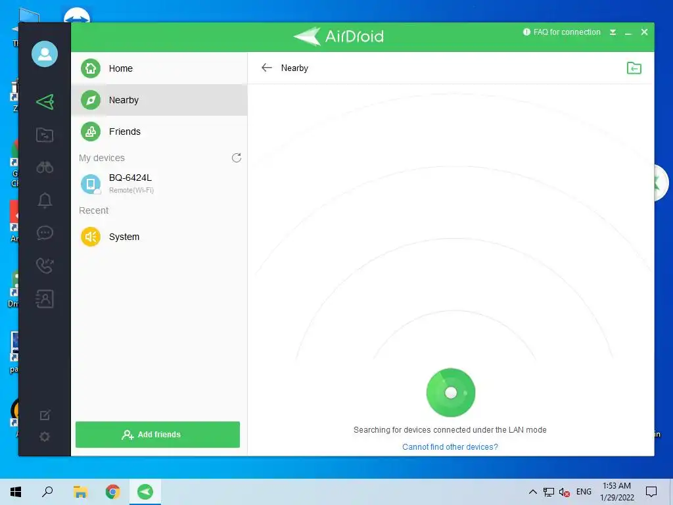This screenshot has height=505, width=673.
Task: Click the Remote(Wi-Fi) status text
Action: point(131,190)
